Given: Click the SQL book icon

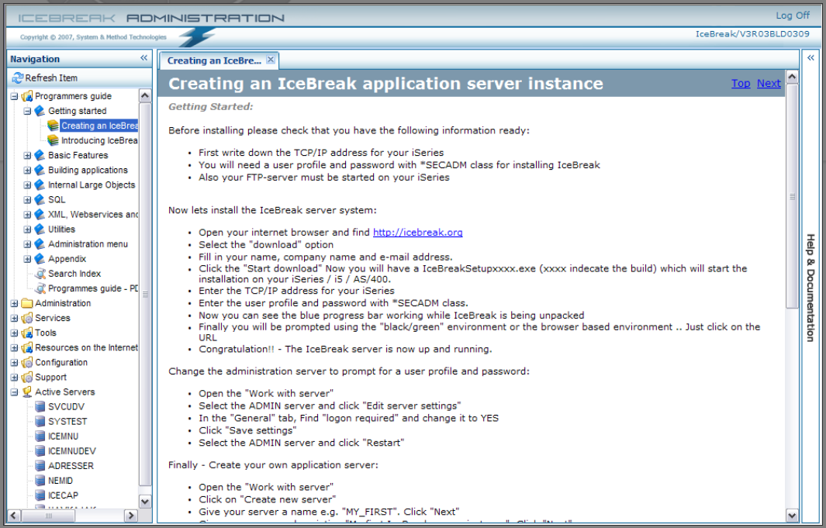Looking at the screenshot, I should point(40,199).
